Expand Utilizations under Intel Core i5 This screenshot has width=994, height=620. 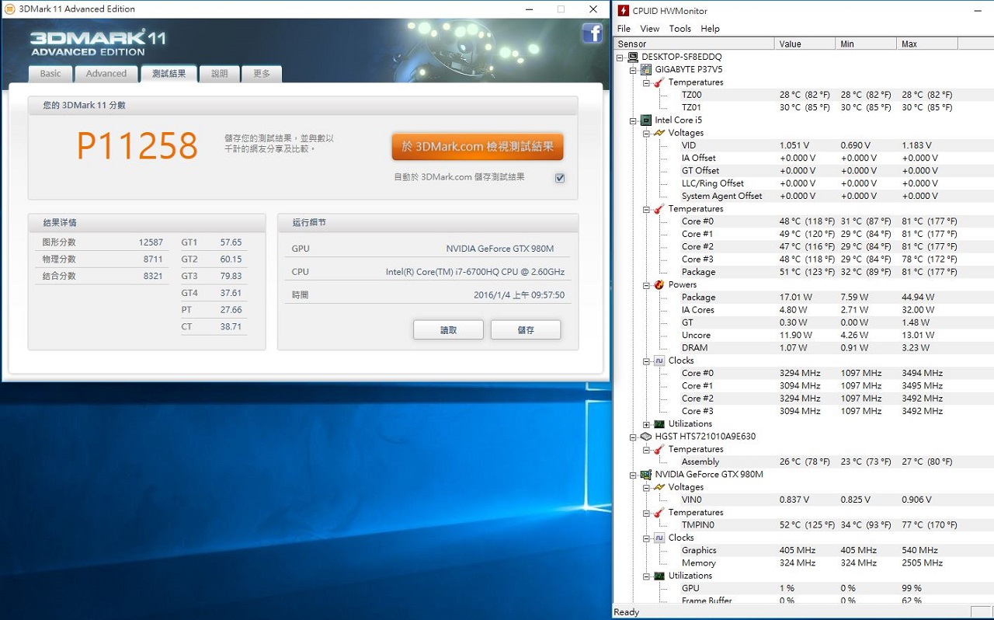click(646, 424)
